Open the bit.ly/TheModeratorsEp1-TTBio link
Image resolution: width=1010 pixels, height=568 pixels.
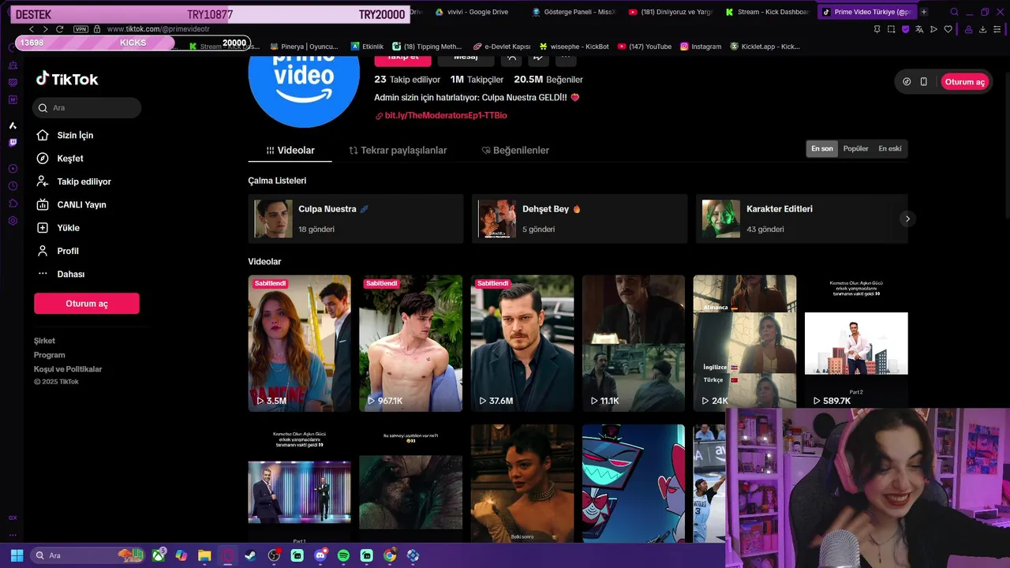446,115
